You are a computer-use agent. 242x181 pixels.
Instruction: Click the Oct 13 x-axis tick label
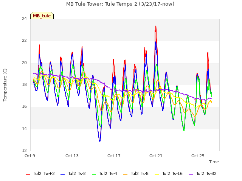72,156
